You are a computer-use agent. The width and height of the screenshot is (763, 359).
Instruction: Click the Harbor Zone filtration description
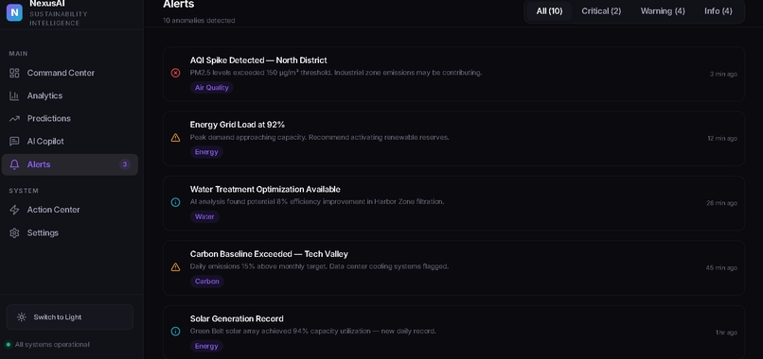point(317,201)
